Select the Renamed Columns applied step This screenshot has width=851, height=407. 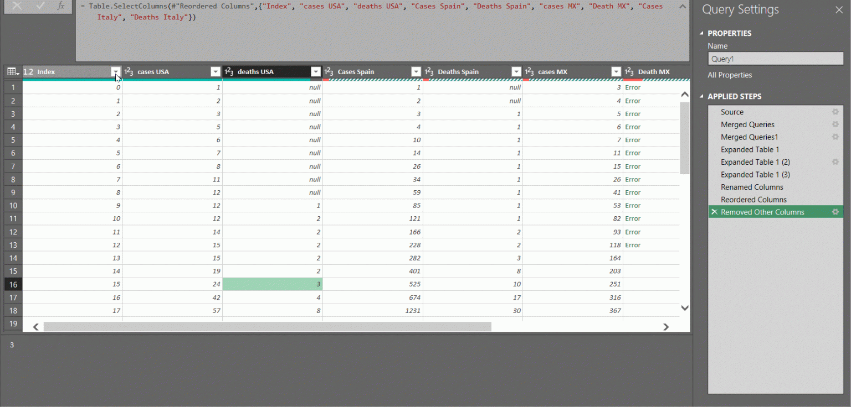tap(752, 187)
